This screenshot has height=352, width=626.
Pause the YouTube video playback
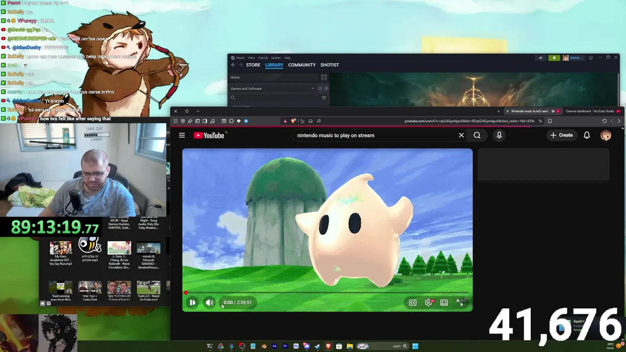192,303
